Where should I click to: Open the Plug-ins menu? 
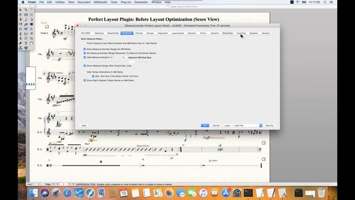[x=126, y=2]
